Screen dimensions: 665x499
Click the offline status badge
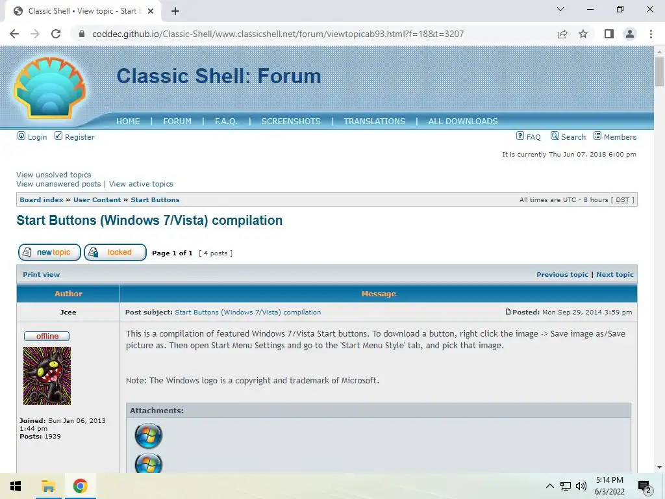pyautogui.click(x=47, y=336)
